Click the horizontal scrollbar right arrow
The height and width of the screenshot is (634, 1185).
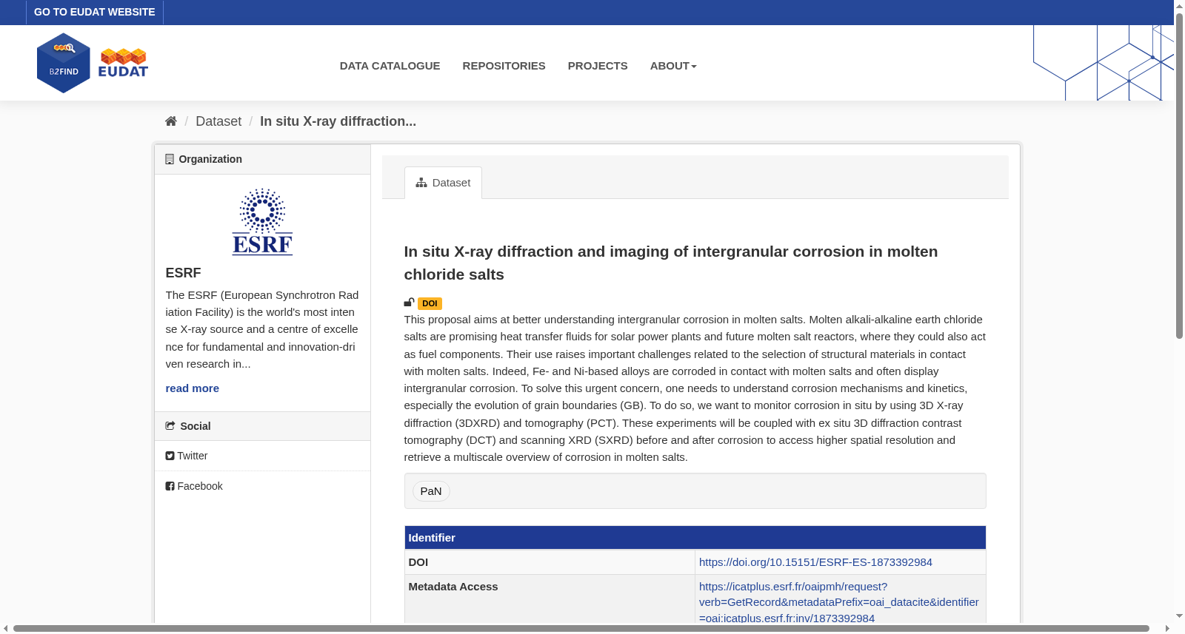point(1167,629)
